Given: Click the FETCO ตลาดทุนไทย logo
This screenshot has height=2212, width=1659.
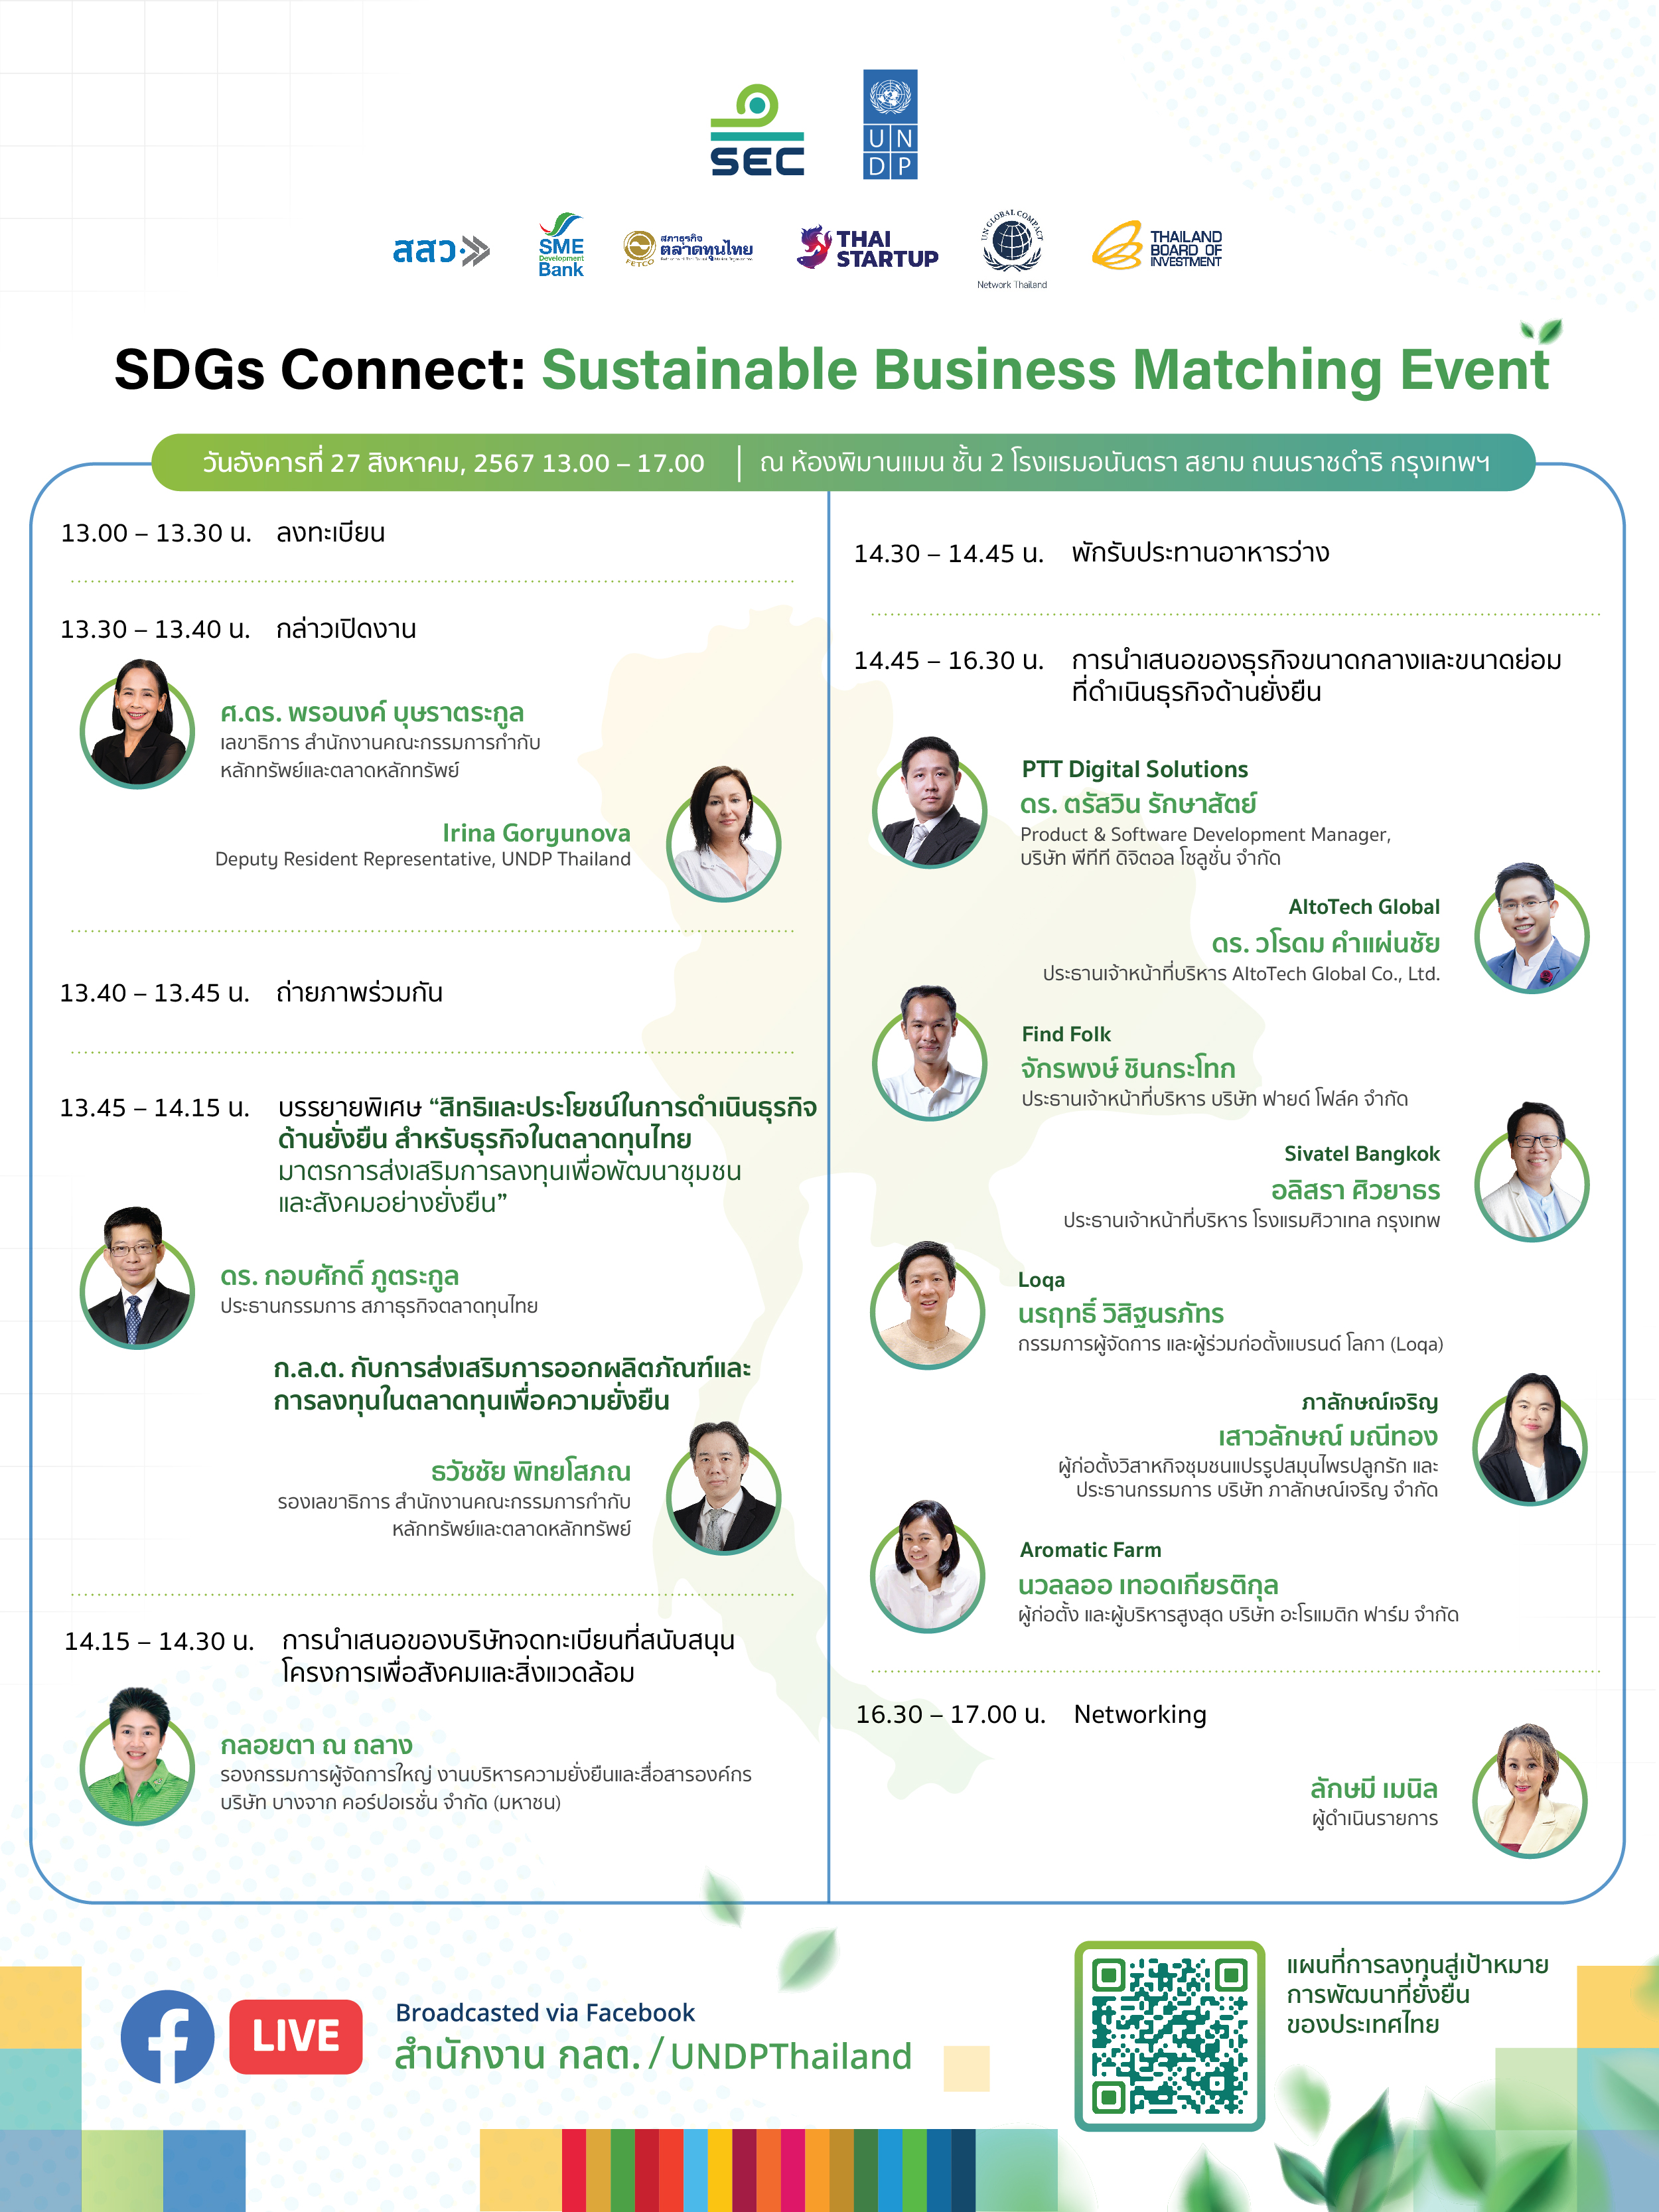Looking at the screenshot, I should [x=688, y=248].
